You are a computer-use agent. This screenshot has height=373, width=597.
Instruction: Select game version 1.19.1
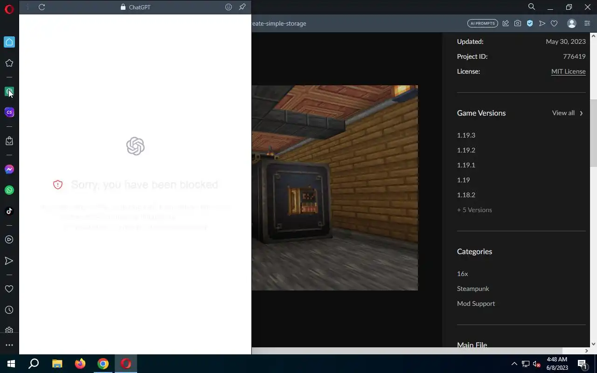[x=466, y=165]
